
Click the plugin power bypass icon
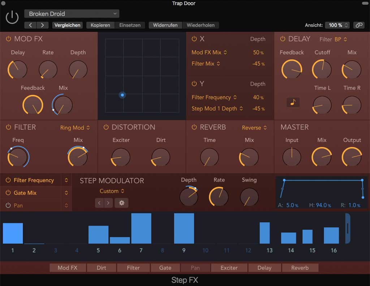click(x=12, y=17)
